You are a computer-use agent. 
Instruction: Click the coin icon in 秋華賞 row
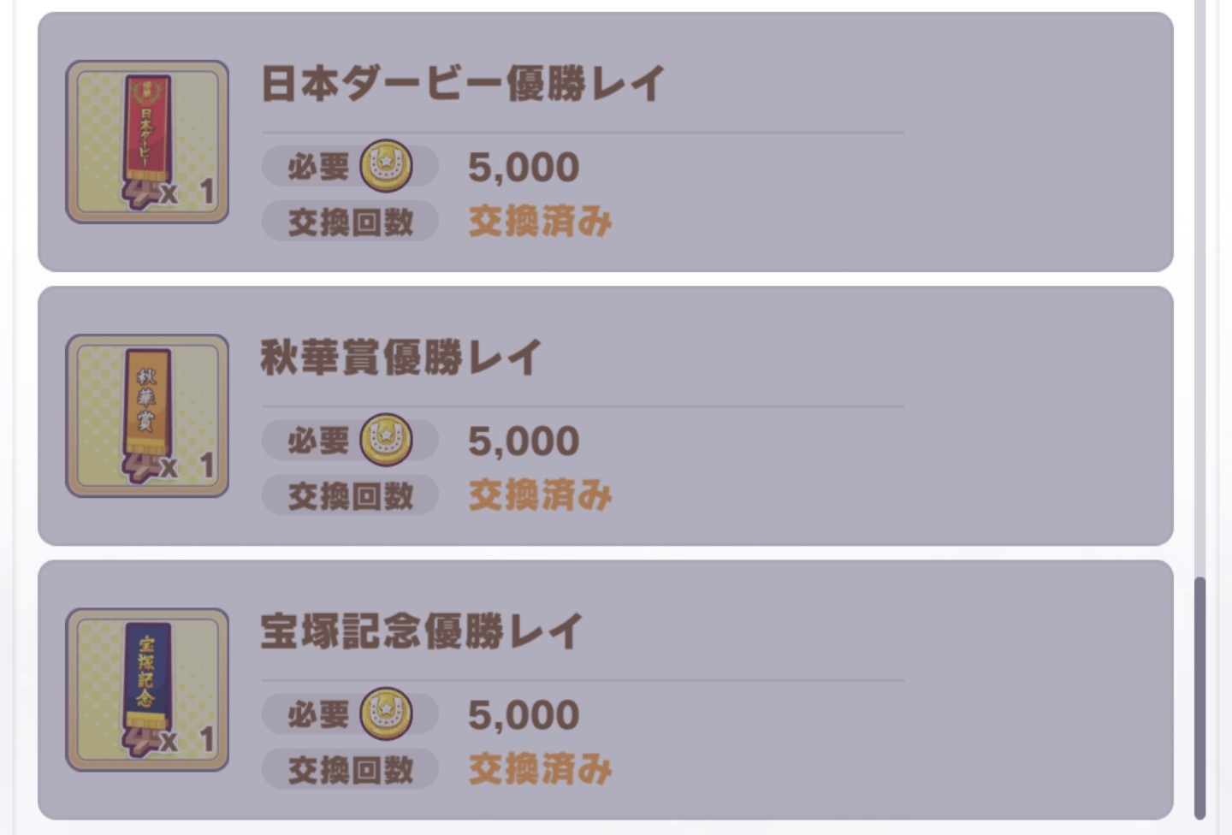pyautogui.click(x=386, y=440)
